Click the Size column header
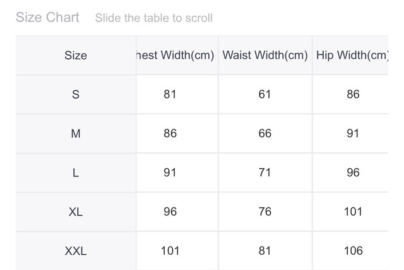Viewport: 404px width, 270px height. (76, 56)
